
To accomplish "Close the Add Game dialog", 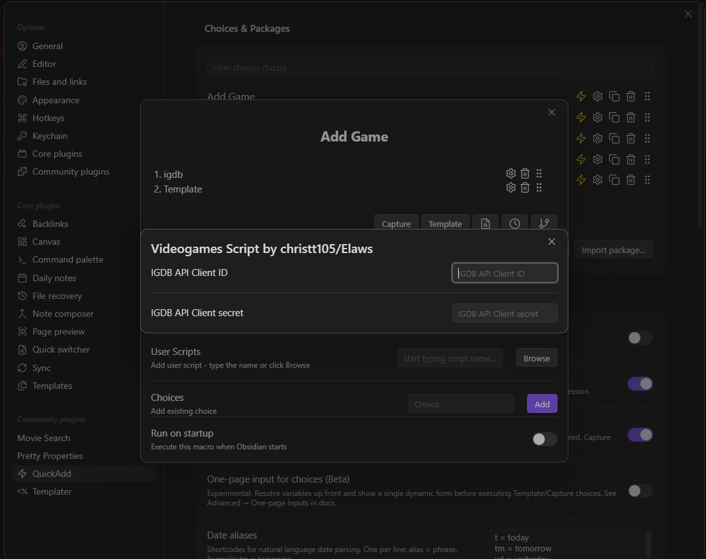I will point(552,112).
